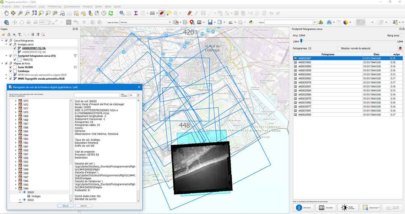Expand WMS Topogràfic escala automàtica RGB layer
This screenshot has height=214, width=405.
6,79
